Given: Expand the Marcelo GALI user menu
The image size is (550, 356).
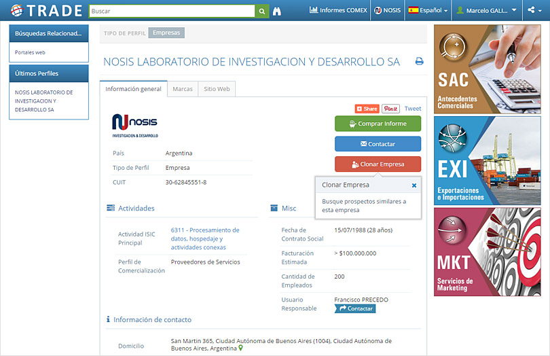Looking at the screenshot, I should point(486,10).
